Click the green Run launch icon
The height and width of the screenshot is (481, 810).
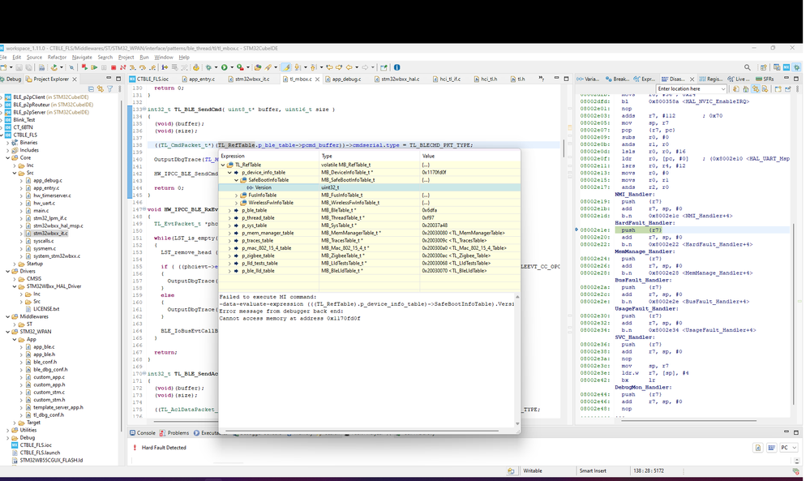225,67
